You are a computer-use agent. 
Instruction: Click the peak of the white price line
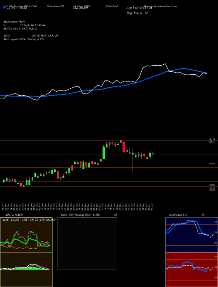click(x=166, y=64)
